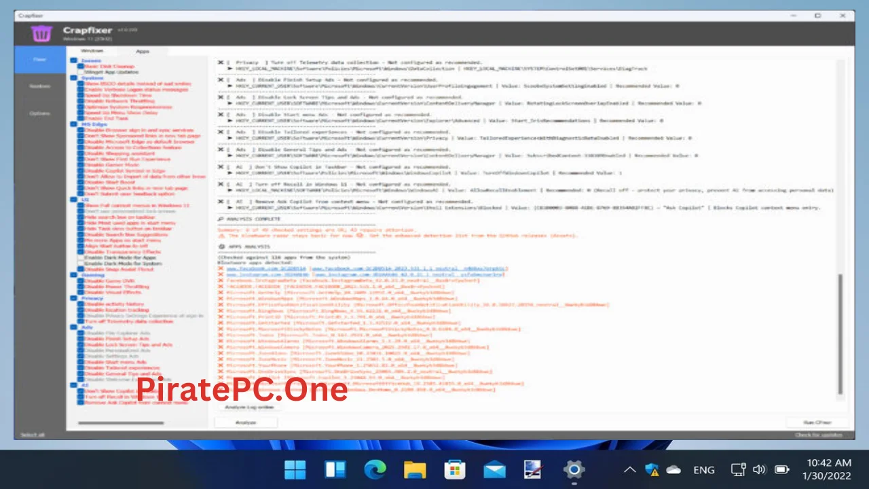Click the ENG language indicator
The height and width of the screenshot is (489, 869).
[704, 469]
